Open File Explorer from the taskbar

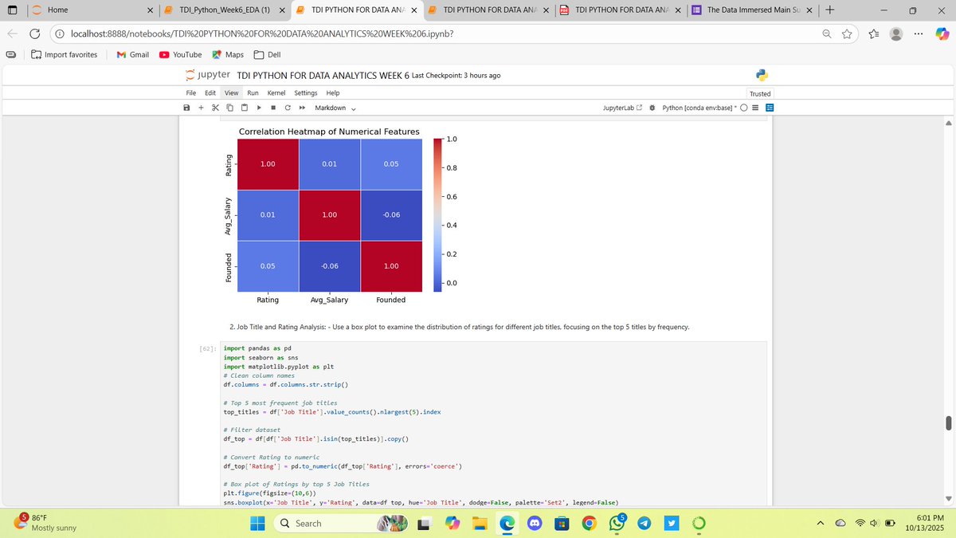pyautogui.click(x=479, y=523)
